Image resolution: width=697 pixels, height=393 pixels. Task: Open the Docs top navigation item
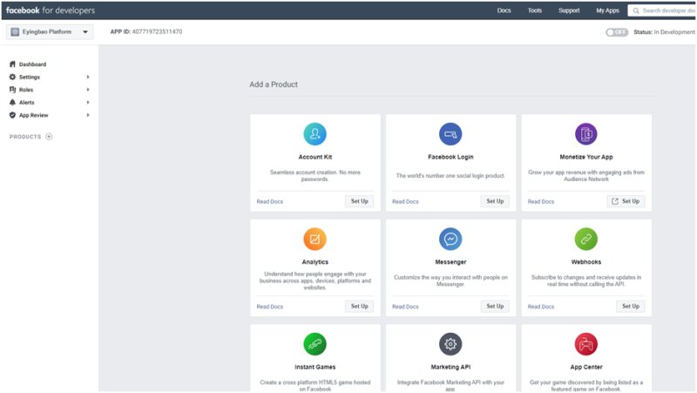point(504,10)
